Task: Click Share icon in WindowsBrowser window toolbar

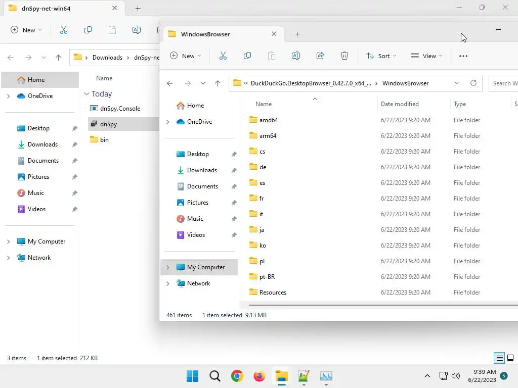Action: 320,56
